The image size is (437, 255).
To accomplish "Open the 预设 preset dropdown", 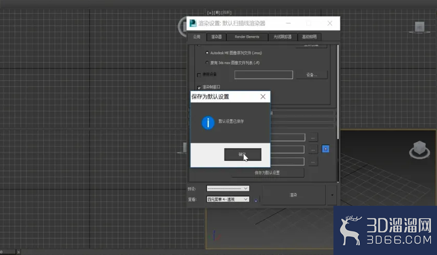I will 228,189.
